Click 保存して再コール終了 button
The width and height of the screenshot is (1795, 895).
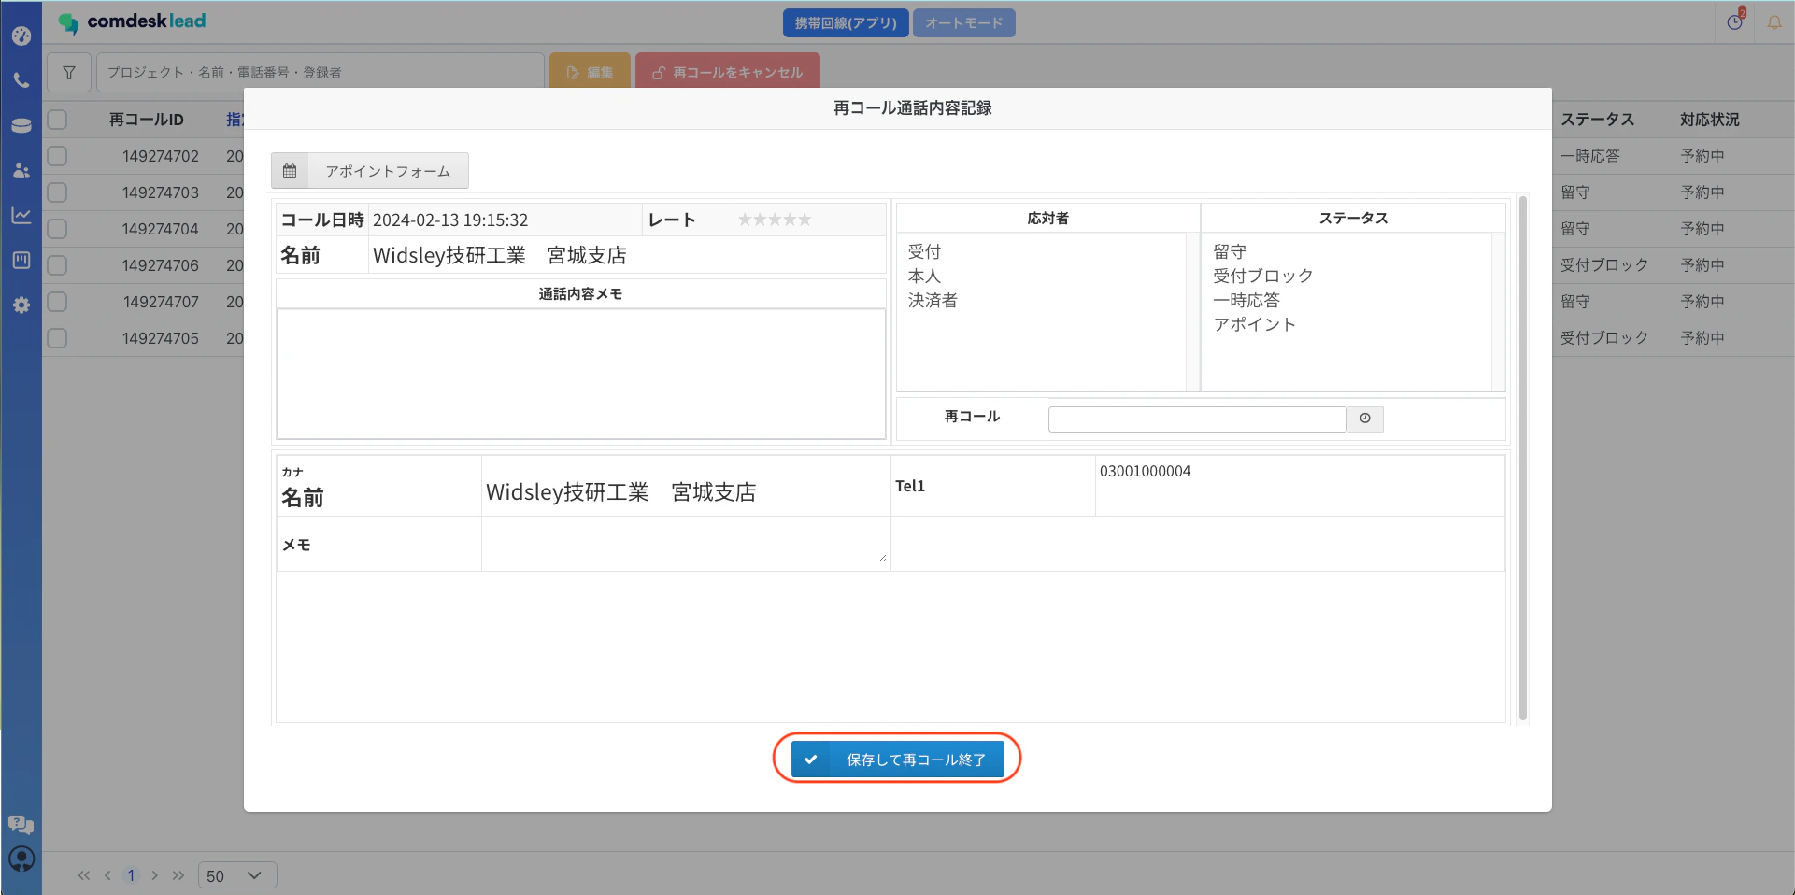tap(898, 760)
